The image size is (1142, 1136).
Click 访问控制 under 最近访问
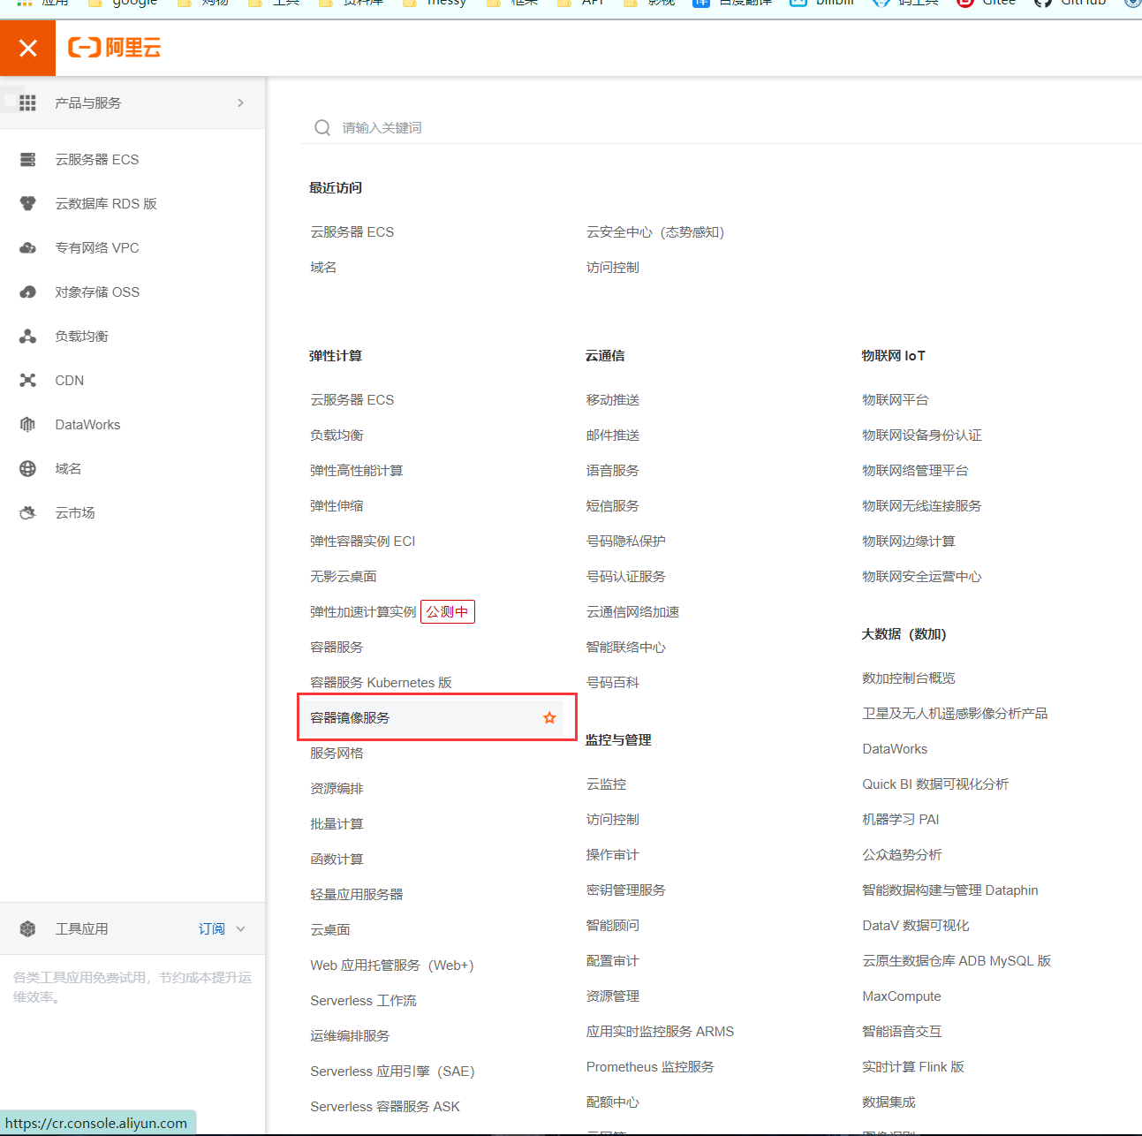tap(613, 267)
